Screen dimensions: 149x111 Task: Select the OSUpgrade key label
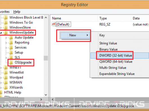point(23,63)
